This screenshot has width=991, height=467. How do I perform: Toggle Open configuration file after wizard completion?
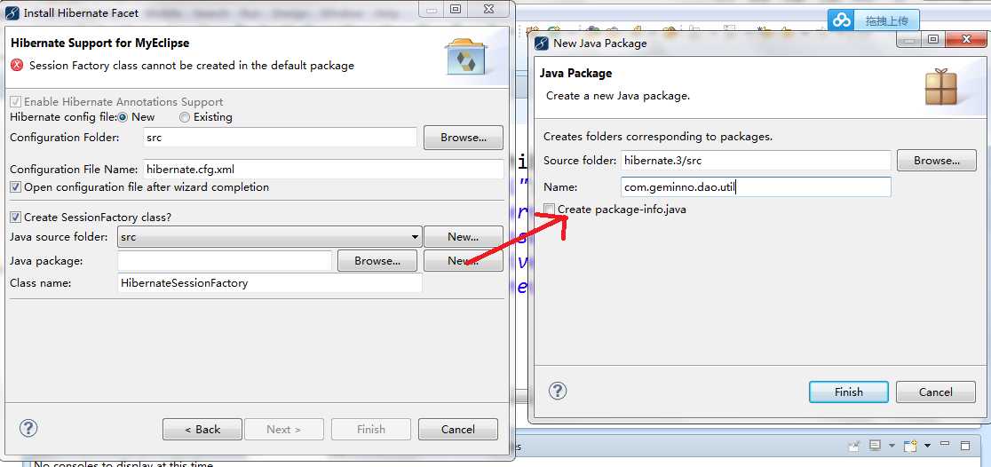pyautogui.click(x=15, y=187)
